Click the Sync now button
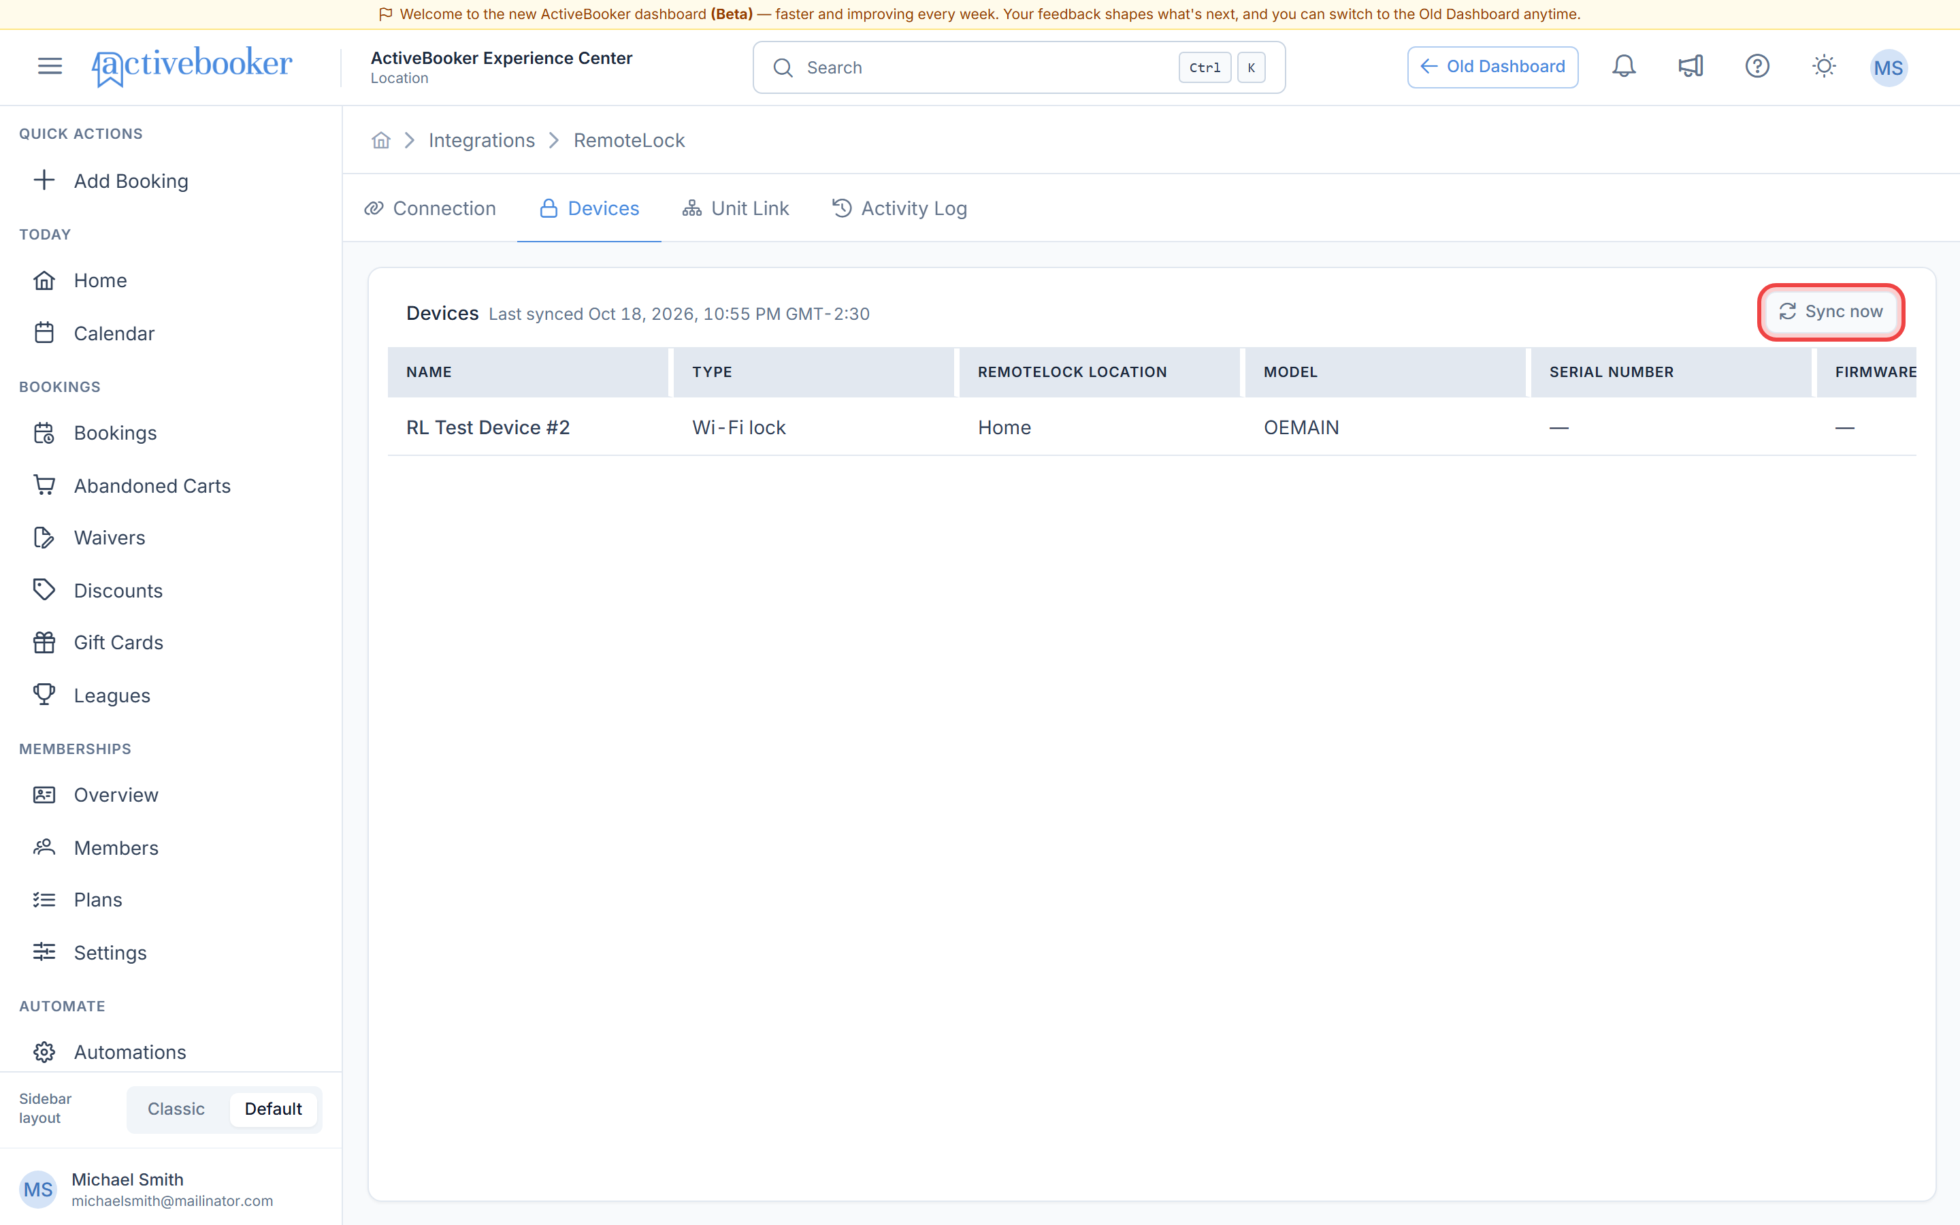 1831,312
